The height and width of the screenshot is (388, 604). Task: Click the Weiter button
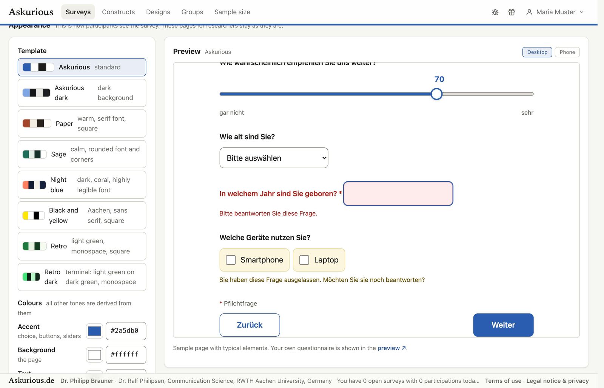point(503,325)
